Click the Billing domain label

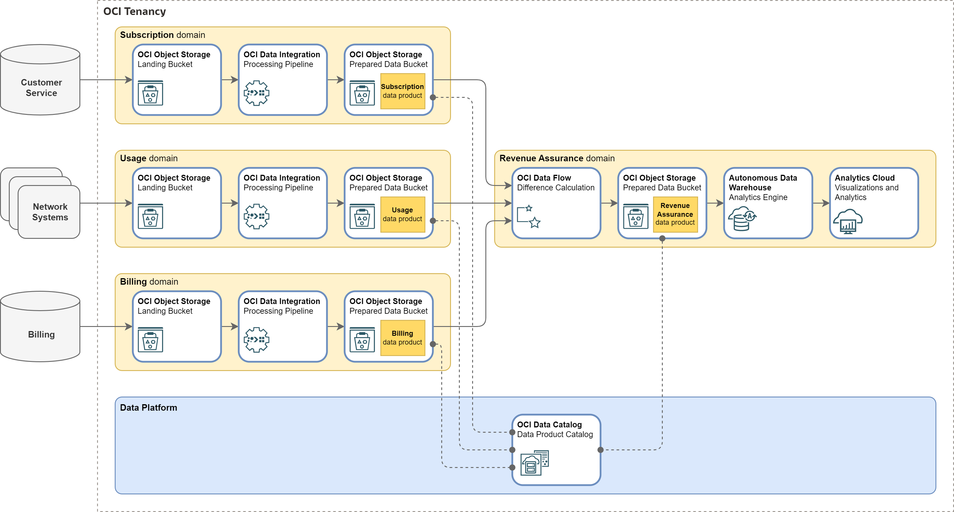[x=149, y=282]
